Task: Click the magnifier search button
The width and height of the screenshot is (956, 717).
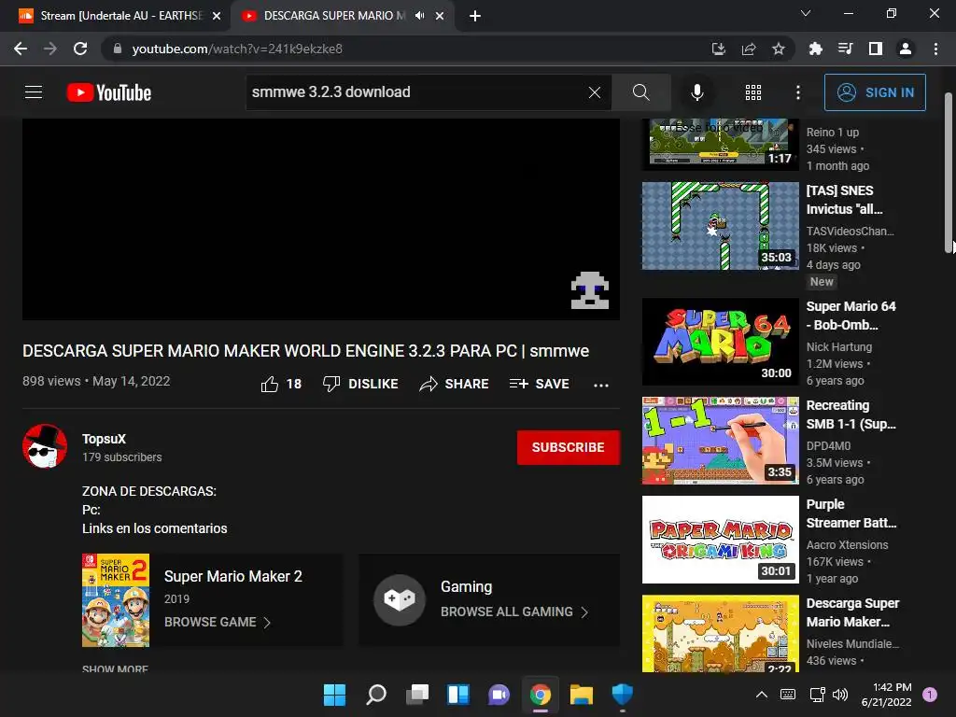Action: [x=640, y=92]
